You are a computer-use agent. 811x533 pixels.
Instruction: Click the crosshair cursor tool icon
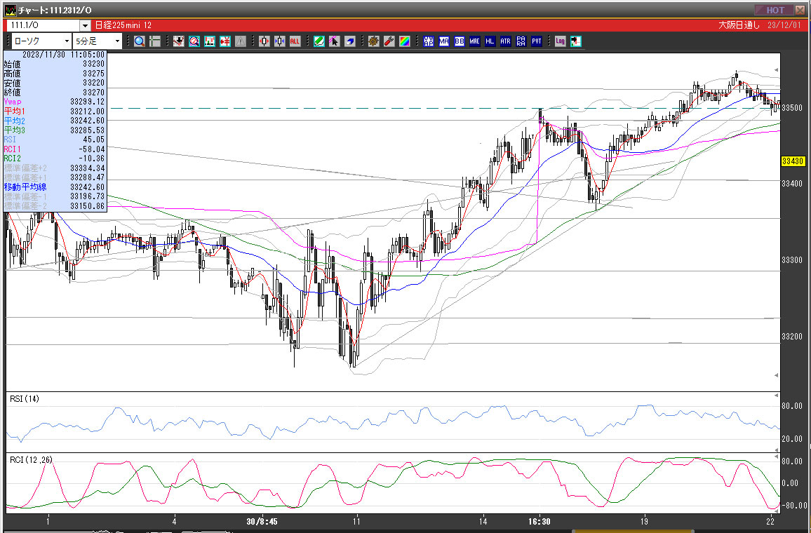tap(154, 41)
